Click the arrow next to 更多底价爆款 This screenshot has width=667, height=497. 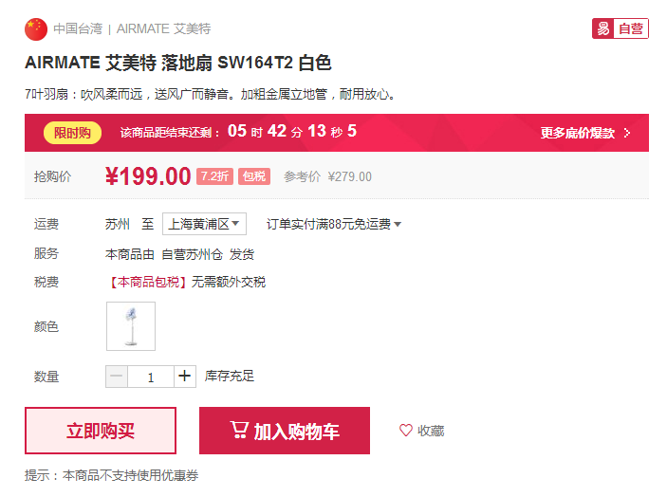pyautogui.click(x=626, y=133)
